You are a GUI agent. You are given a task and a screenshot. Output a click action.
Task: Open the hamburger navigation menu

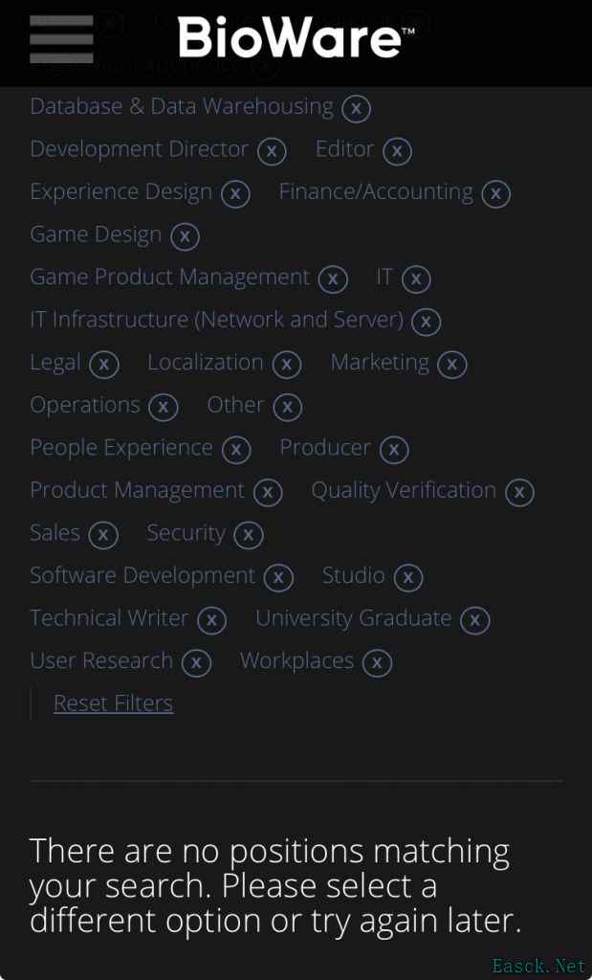61,39
